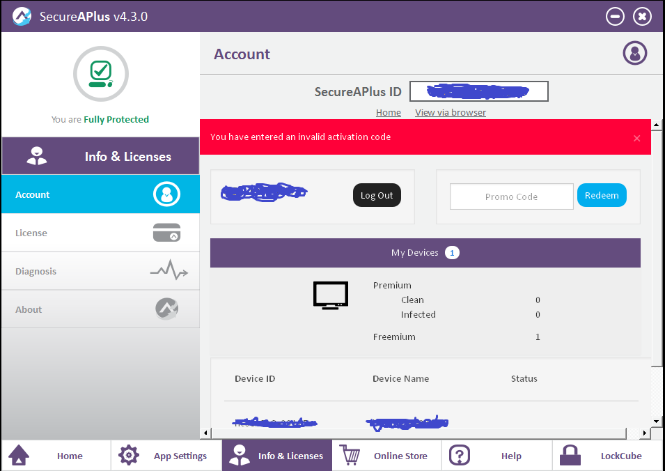Click the License card icon
The width and height of the screenshot is (665, 471).
(x=166, y=233)
